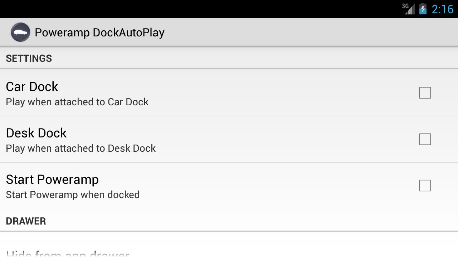Toggle Start Poweramp when docked
This screenshot has height=257, width=458.
pyautogui.click(x=425, y=186)
